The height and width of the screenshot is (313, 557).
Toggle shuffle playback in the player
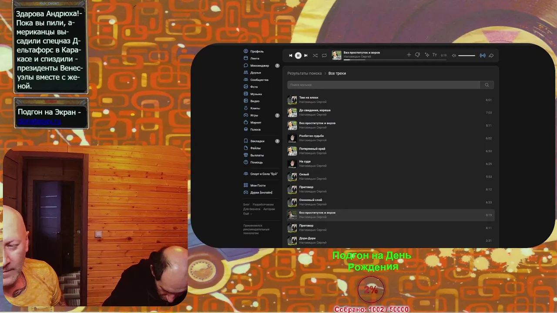pos(315,55)
